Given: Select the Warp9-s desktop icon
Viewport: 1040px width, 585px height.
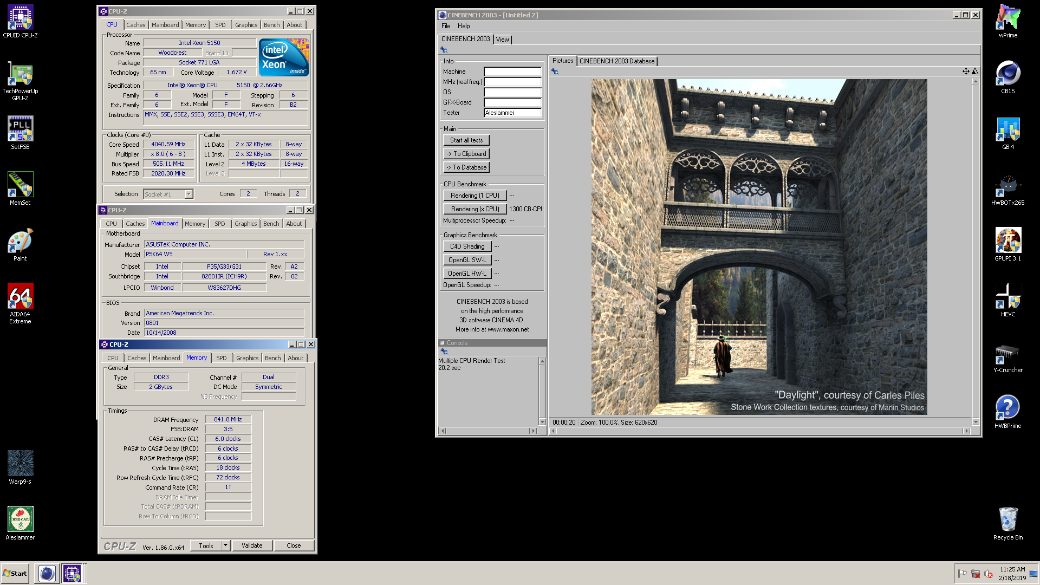Looking at the screenshot, I should [x=20, y=467].
